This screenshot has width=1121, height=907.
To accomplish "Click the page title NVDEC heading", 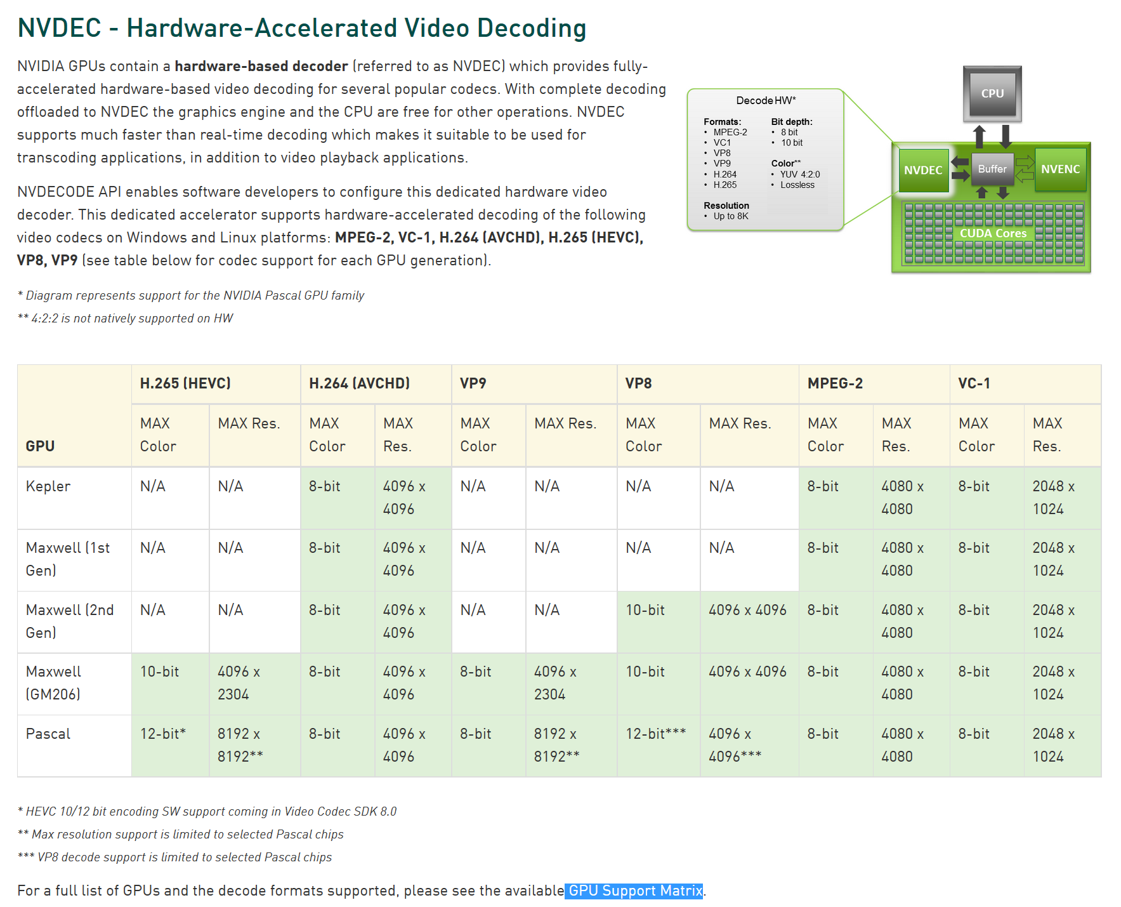I will click(302, 28).
